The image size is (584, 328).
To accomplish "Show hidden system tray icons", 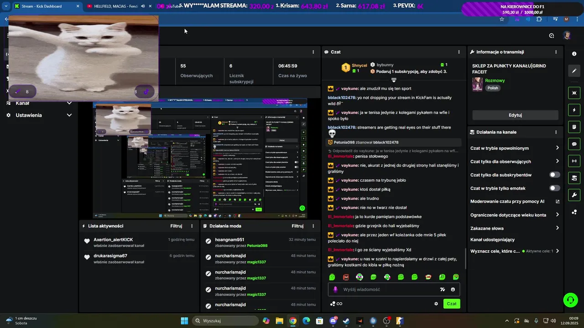I will point(506,321).
